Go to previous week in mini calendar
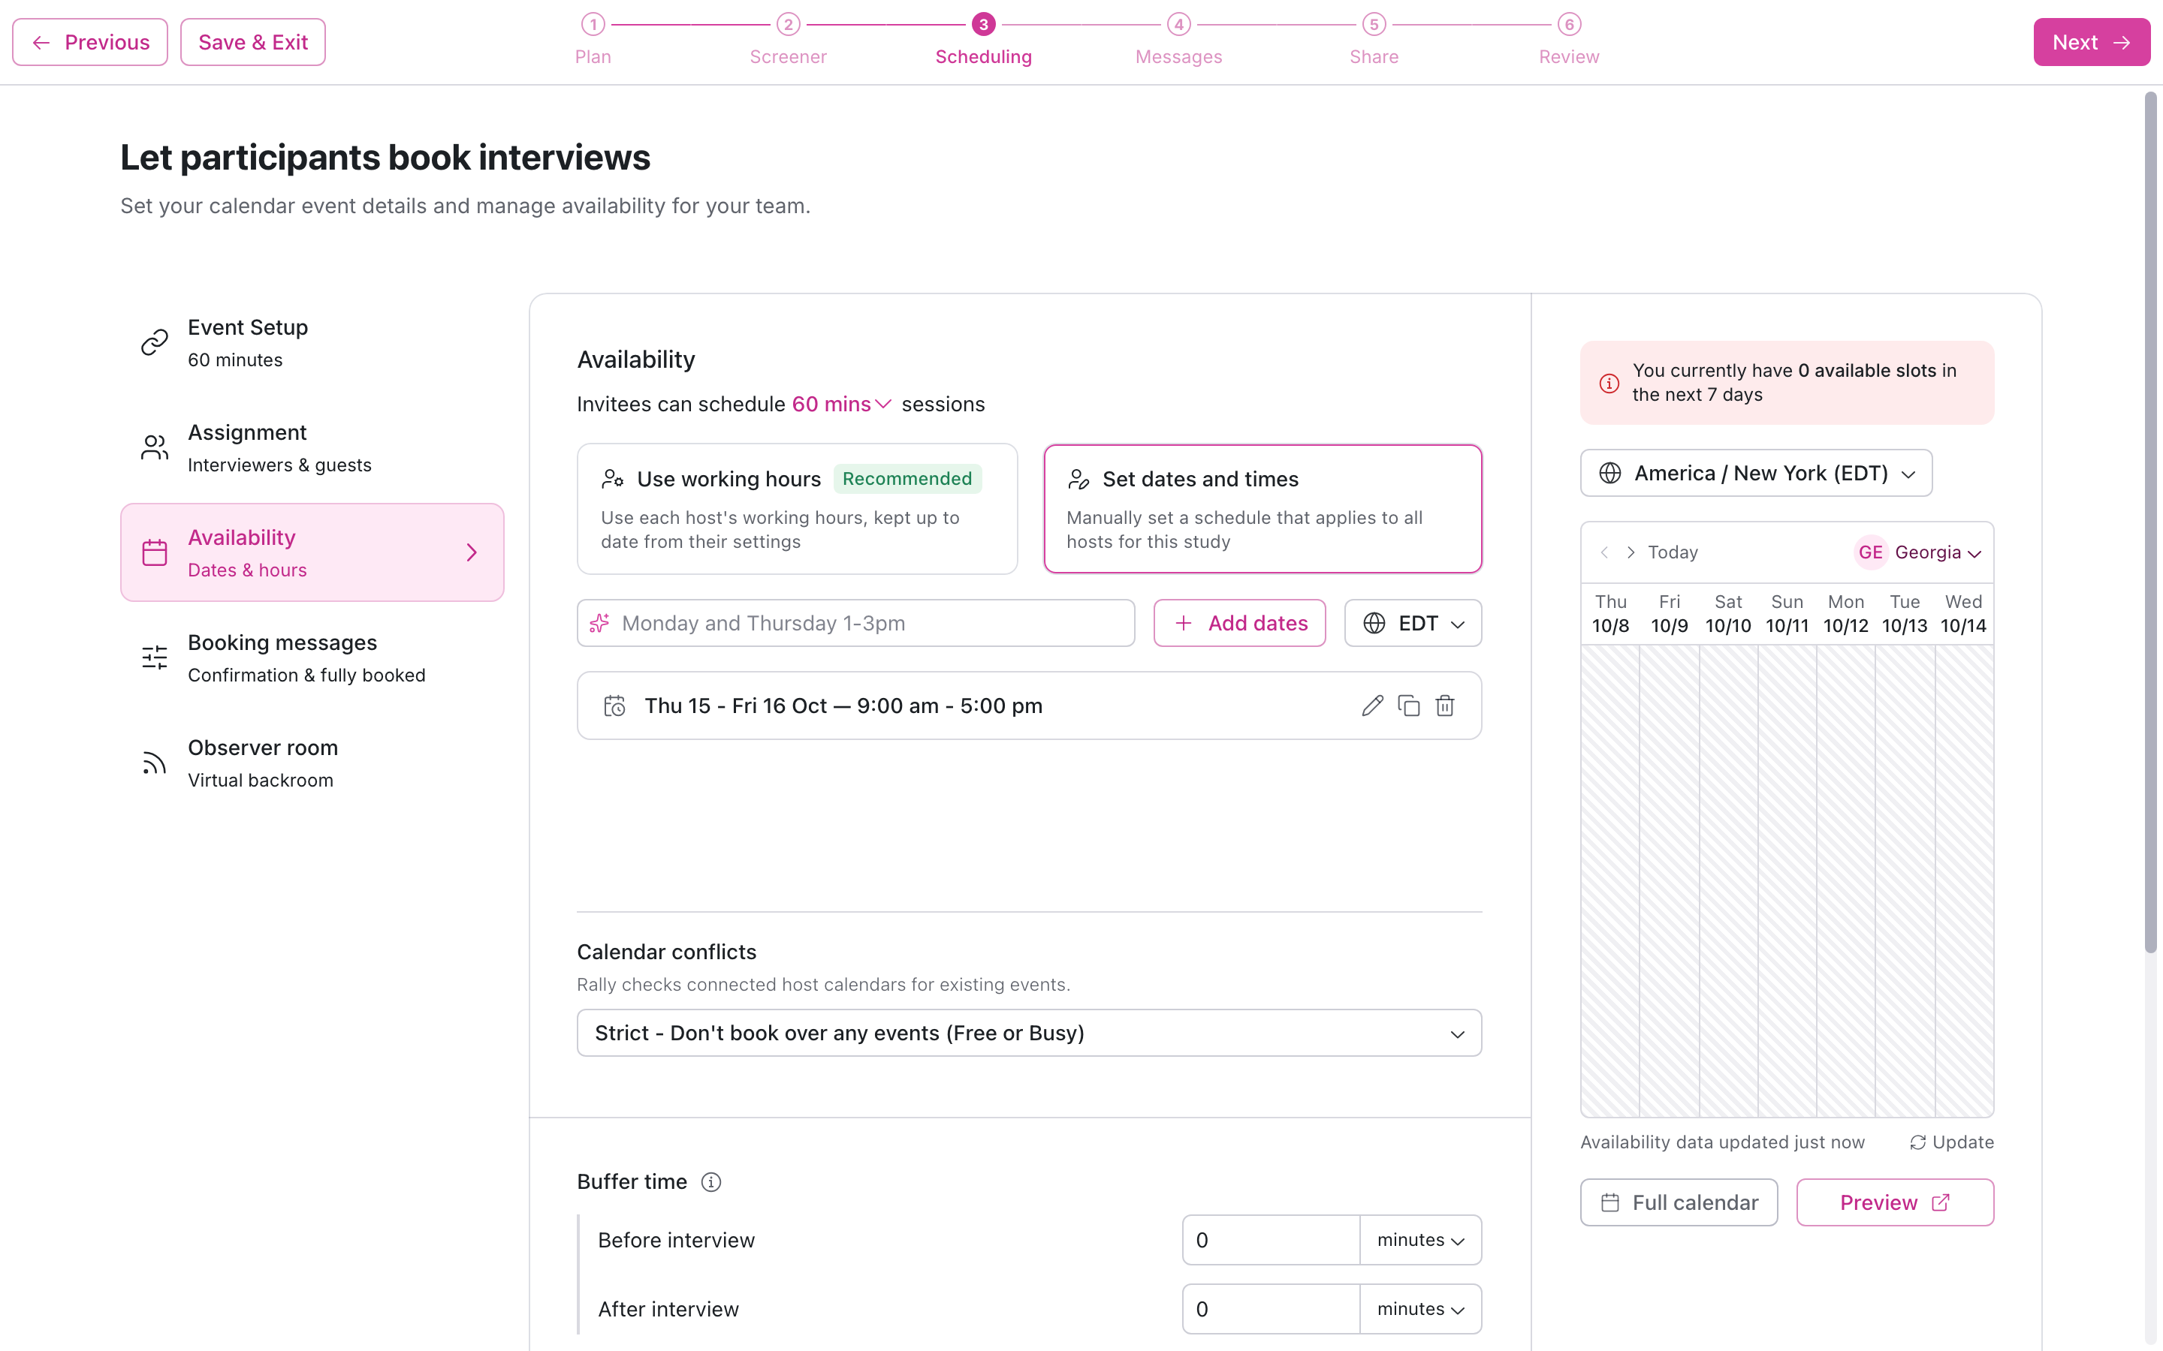This screenshot has height=1351, width=2163. click(x=1604, y=552)
